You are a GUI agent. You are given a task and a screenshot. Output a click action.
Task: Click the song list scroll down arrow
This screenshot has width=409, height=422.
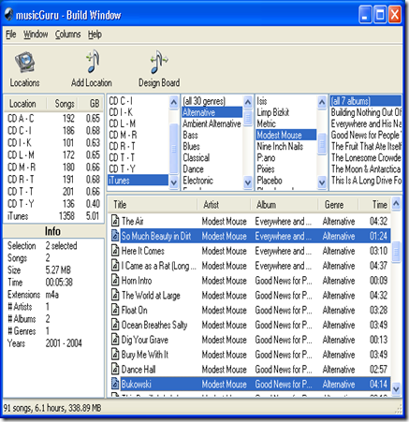[396, 389]
